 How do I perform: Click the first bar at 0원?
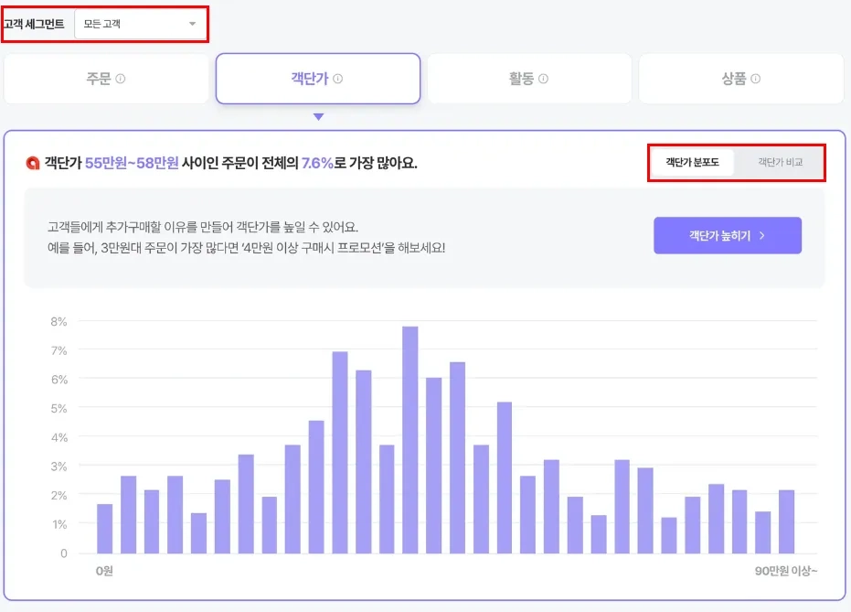click(x=105, y=529)
